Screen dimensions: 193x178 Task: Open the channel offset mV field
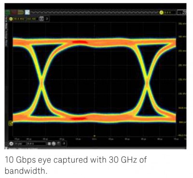tap(32, 19)
